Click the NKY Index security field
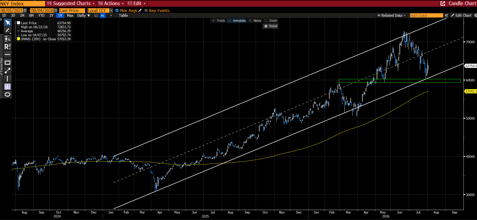 pos(23,3)
